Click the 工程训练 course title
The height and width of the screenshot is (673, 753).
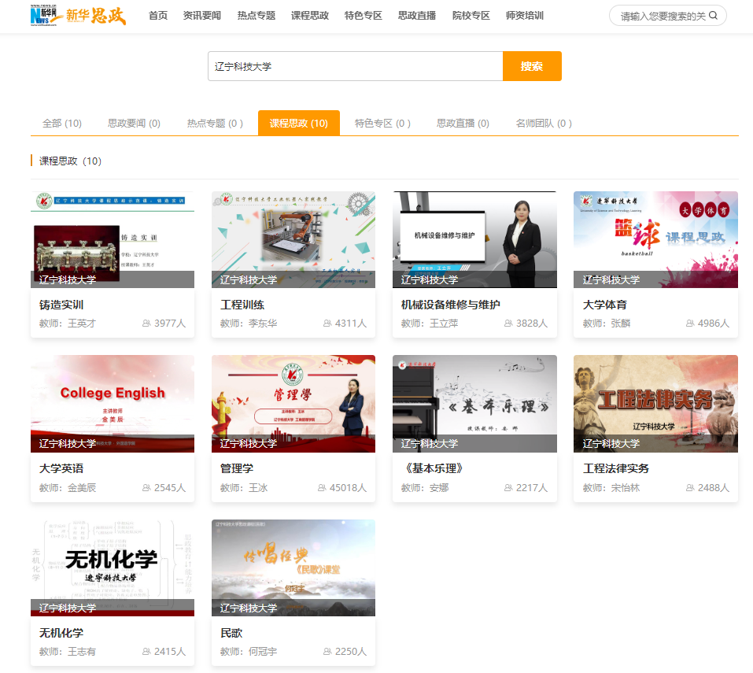point(242,305)
